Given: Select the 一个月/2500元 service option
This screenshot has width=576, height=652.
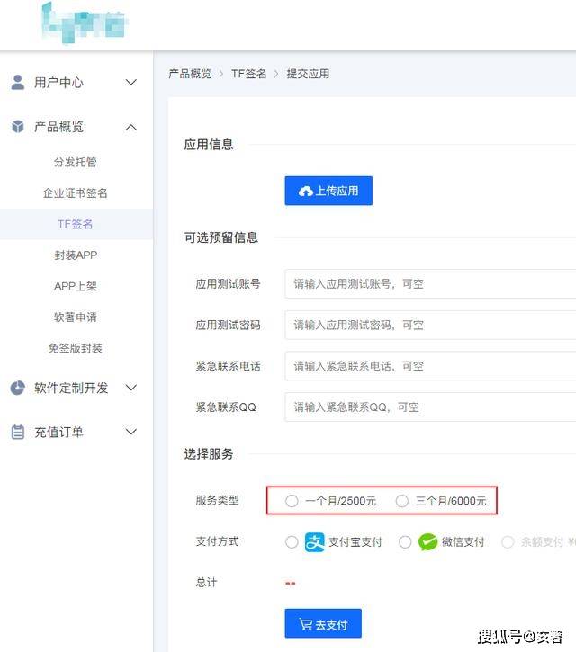Looking at the screenshot, I should 292,501.
